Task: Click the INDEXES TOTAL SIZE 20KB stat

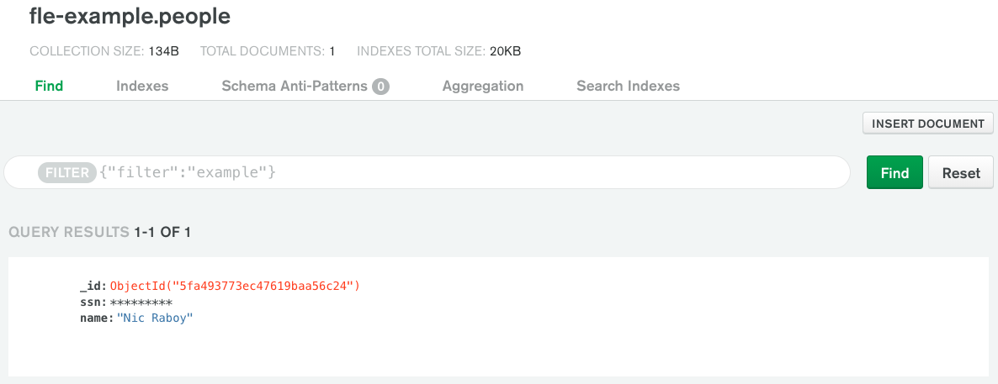Action: click(x=438, y=51)
